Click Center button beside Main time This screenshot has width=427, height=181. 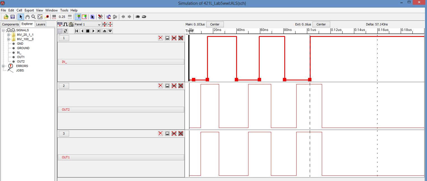(x=215, y=24)
